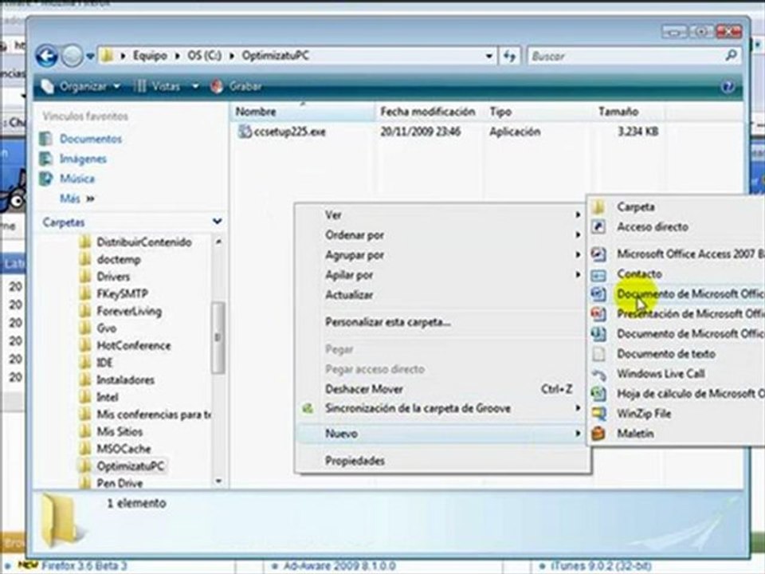Choose Deshacer Mover in context menu

point(442,389)
